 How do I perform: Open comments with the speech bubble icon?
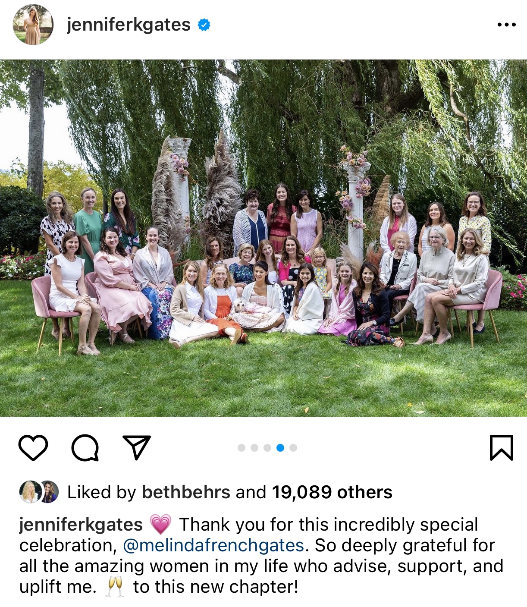(x=85, y=447)
